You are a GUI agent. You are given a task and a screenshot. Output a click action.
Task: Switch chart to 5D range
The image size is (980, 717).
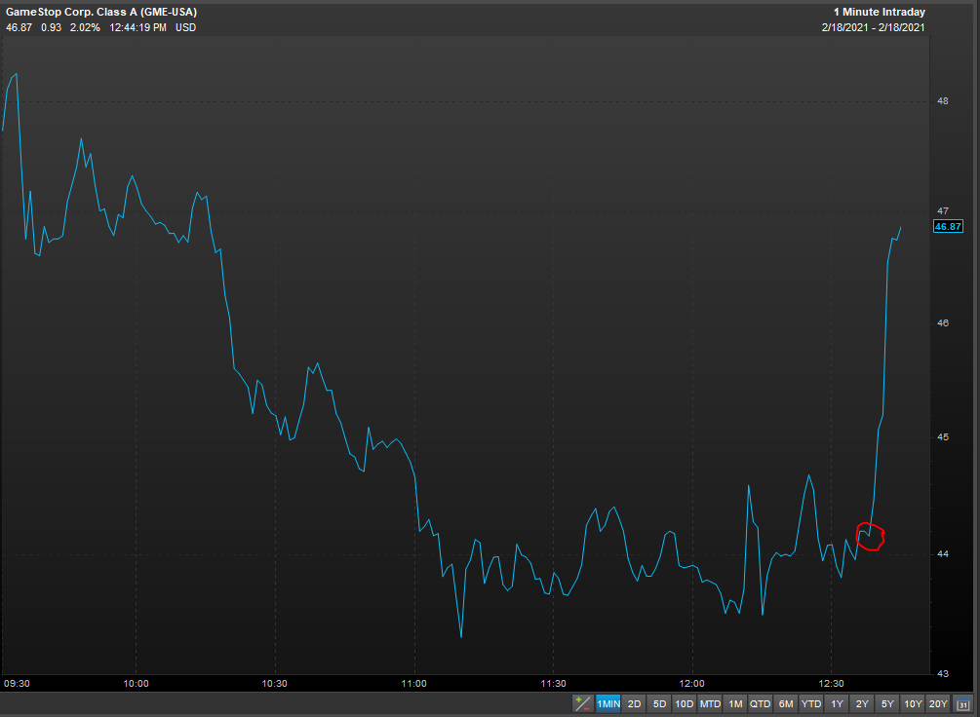pyautogui.click(x=659, y=703)
